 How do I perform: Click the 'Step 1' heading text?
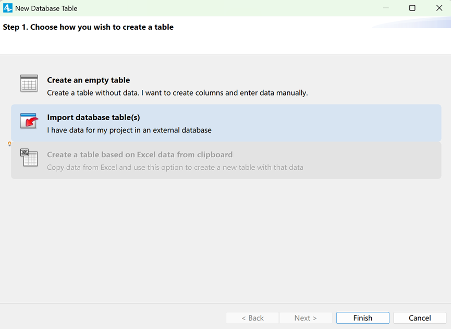pyautogui.click(x=88, y=27)
